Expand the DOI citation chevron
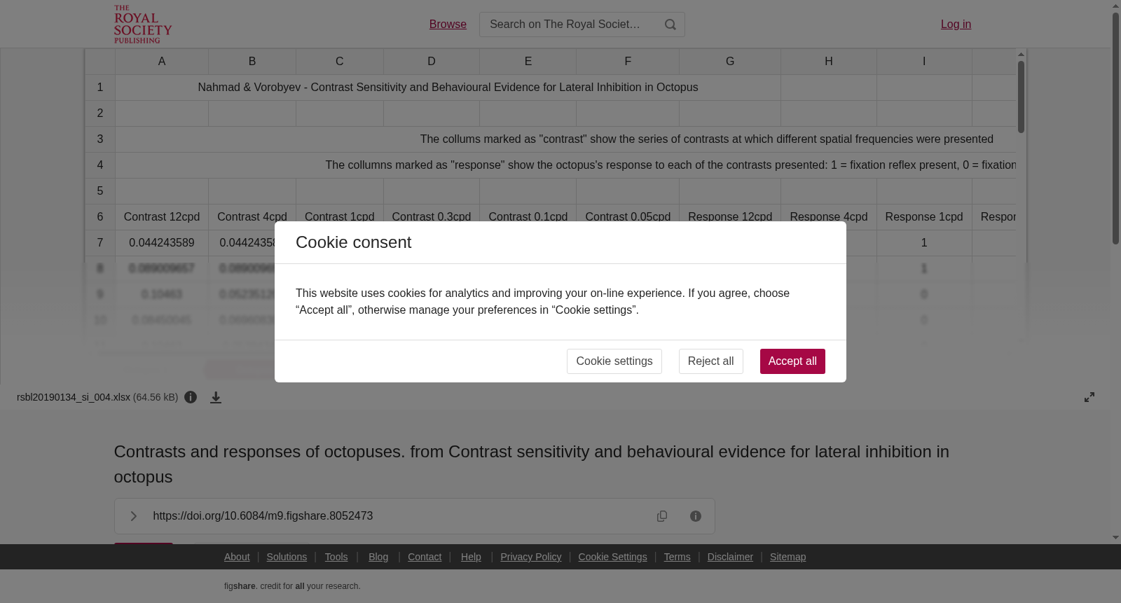Screen dimensions: 1121x603 tap(133, 516)
